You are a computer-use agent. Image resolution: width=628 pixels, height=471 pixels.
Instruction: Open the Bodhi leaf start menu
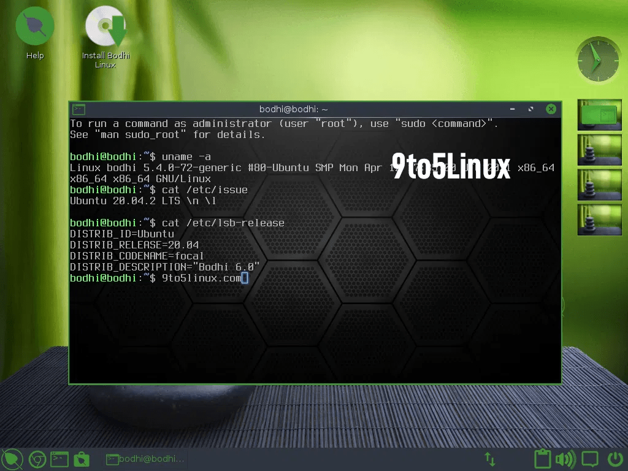coord(12,459)
